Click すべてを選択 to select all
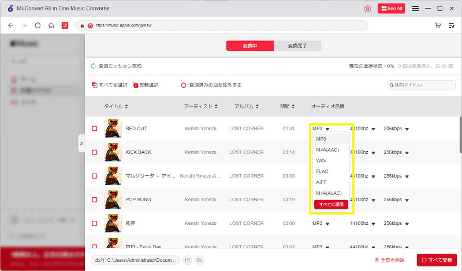 click(110, 85)
